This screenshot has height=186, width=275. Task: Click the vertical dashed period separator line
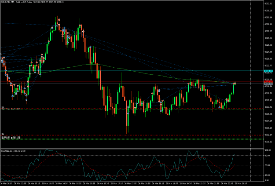[250, 91]
